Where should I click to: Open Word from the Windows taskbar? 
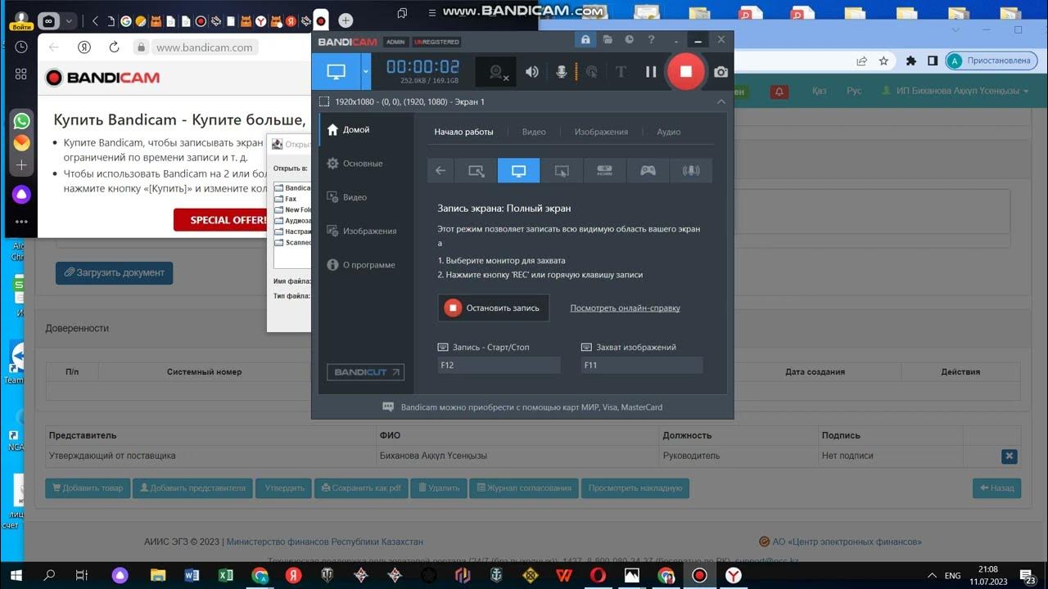[192, 575]
